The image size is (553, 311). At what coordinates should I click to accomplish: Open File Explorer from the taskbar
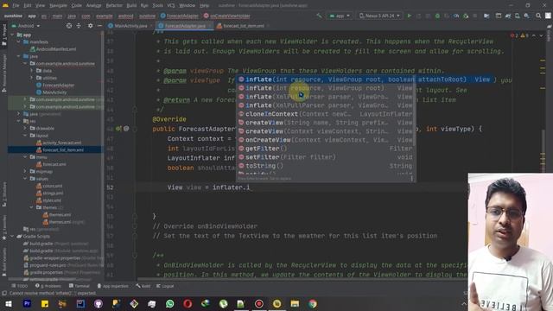(295, 303)
